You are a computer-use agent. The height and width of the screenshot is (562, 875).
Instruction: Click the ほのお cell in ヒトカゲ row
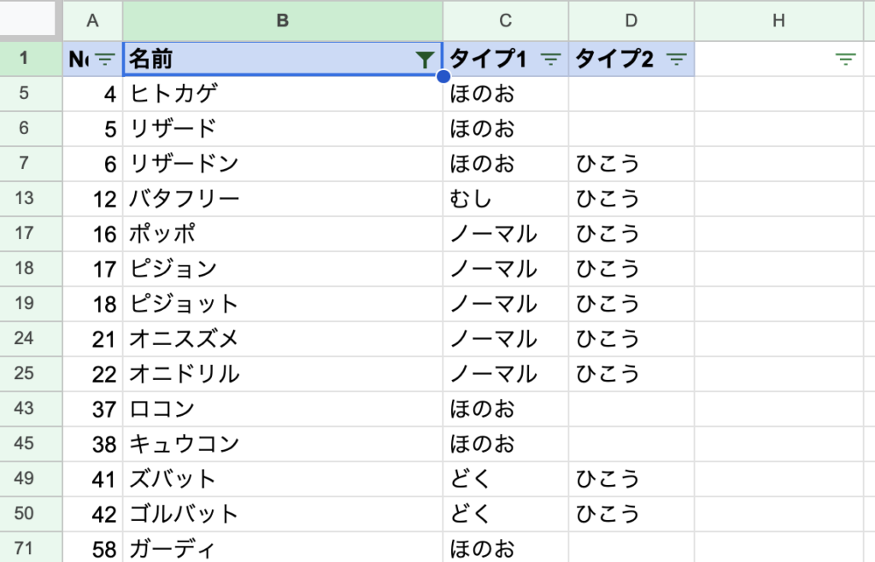[x=506, y=94]
